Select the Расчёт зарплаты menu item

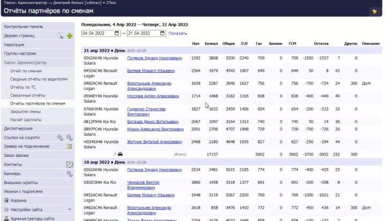(x=26, y=120)
